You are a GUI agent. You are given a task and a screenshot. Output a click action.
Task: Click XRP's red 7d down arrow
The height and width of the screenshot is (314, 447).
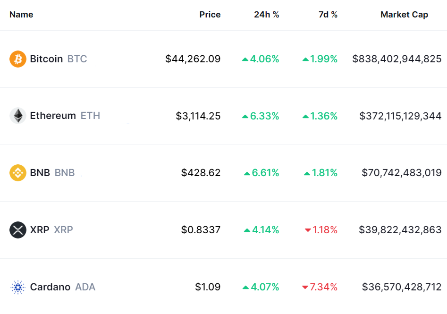(308, 230)
